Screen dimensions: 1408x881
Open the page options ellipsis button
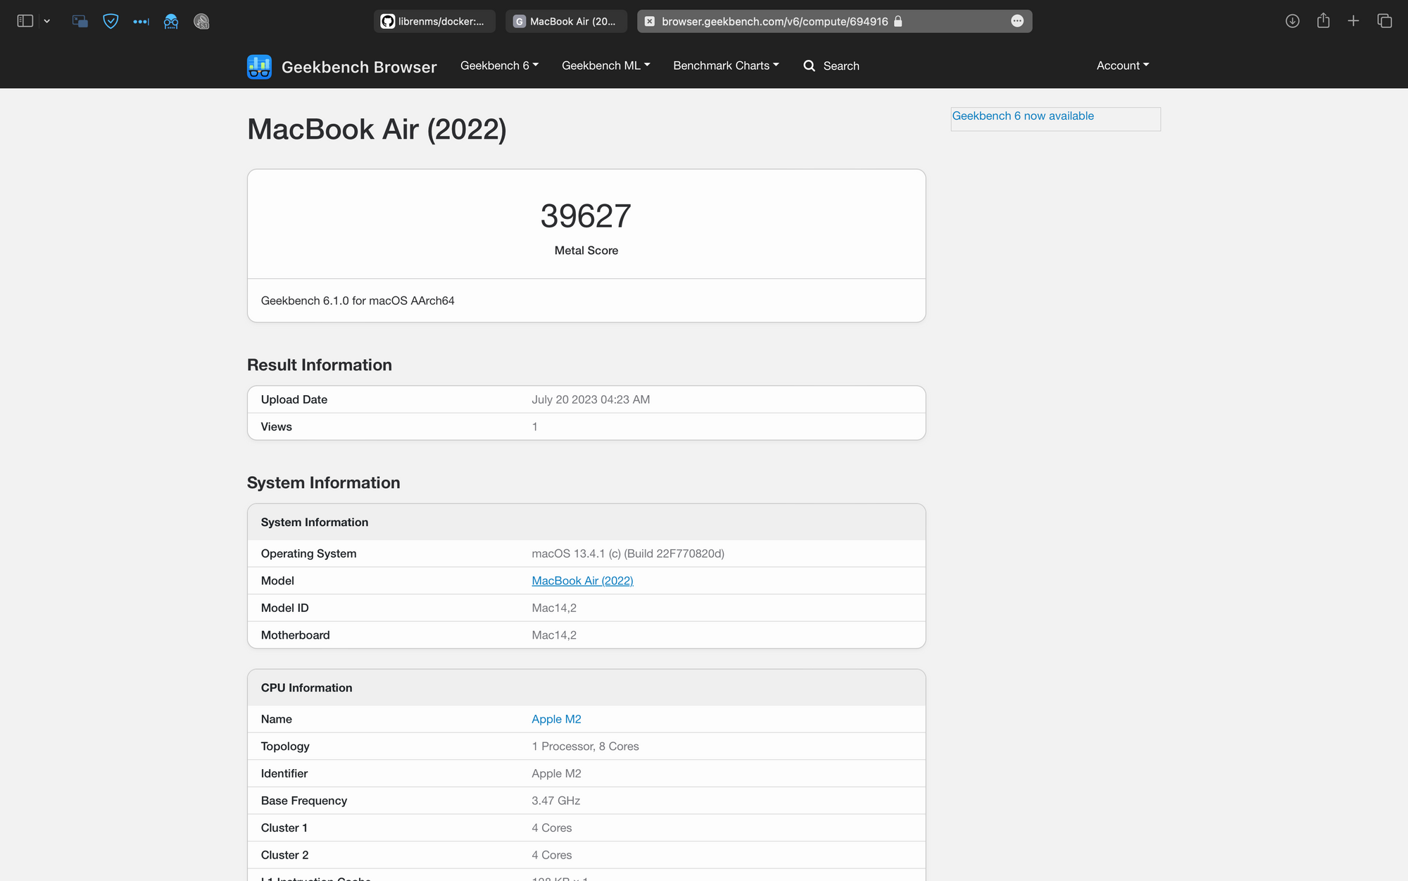(x=1017, y=21)
